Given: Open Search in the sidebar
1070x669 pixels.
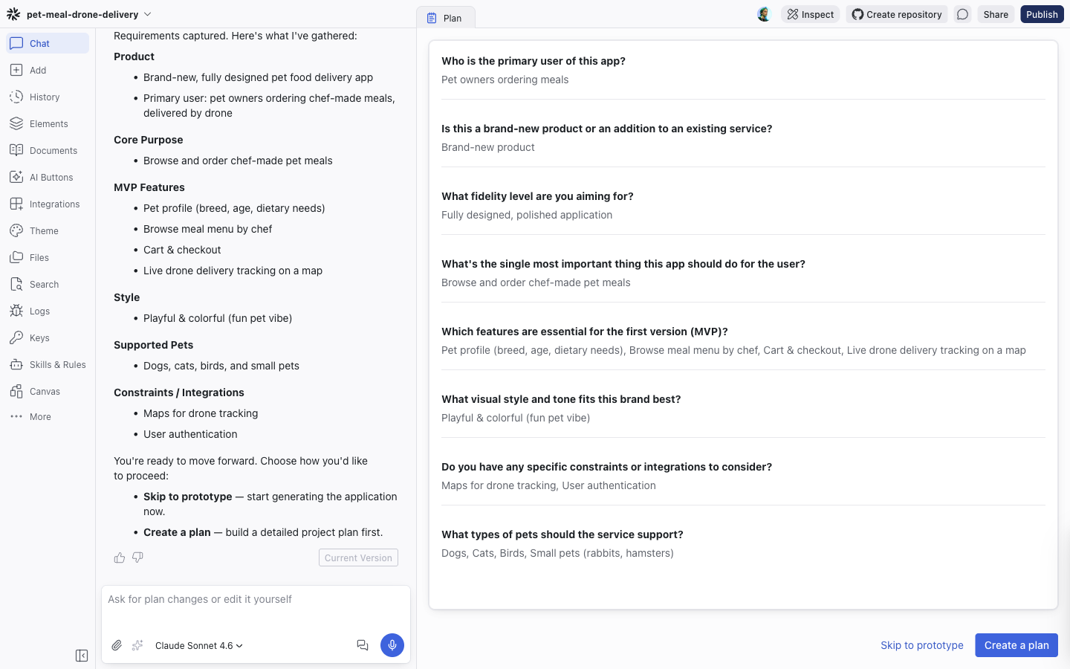Looking at the screenshot, I should 48,284.
